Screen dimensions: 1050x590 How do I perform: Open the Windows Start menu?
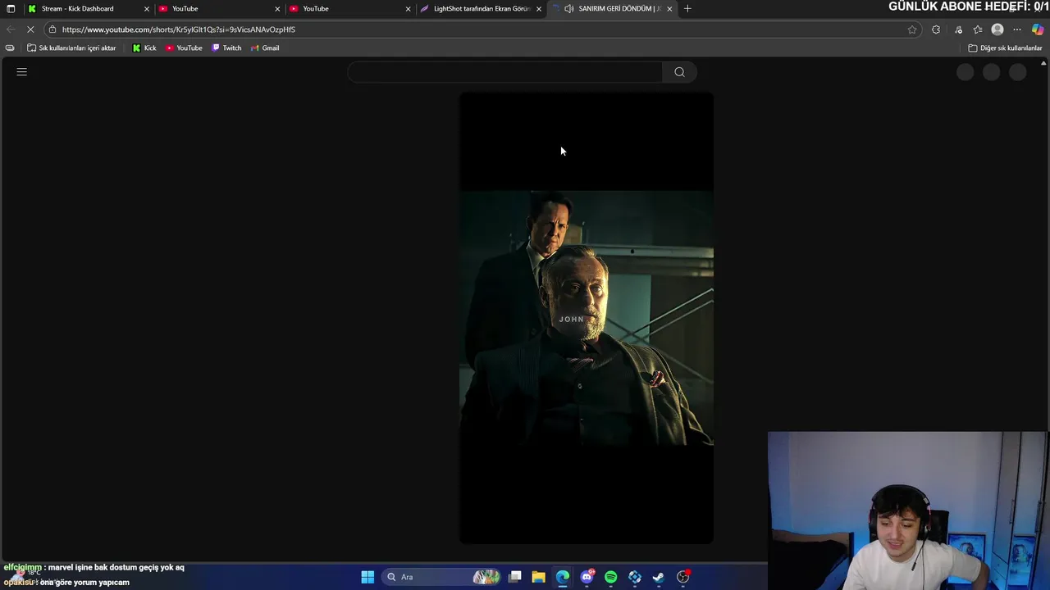click(x=367, y=577)
